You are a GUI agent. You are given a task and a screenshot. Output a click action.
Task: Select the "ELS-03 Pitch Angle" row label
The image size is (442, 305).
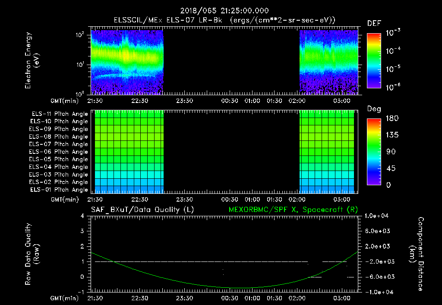59,175
